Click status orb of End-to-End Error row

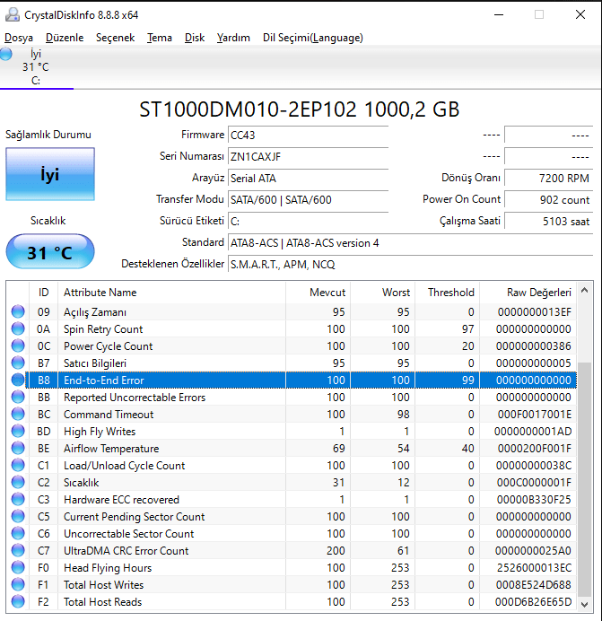click(18, 380)
